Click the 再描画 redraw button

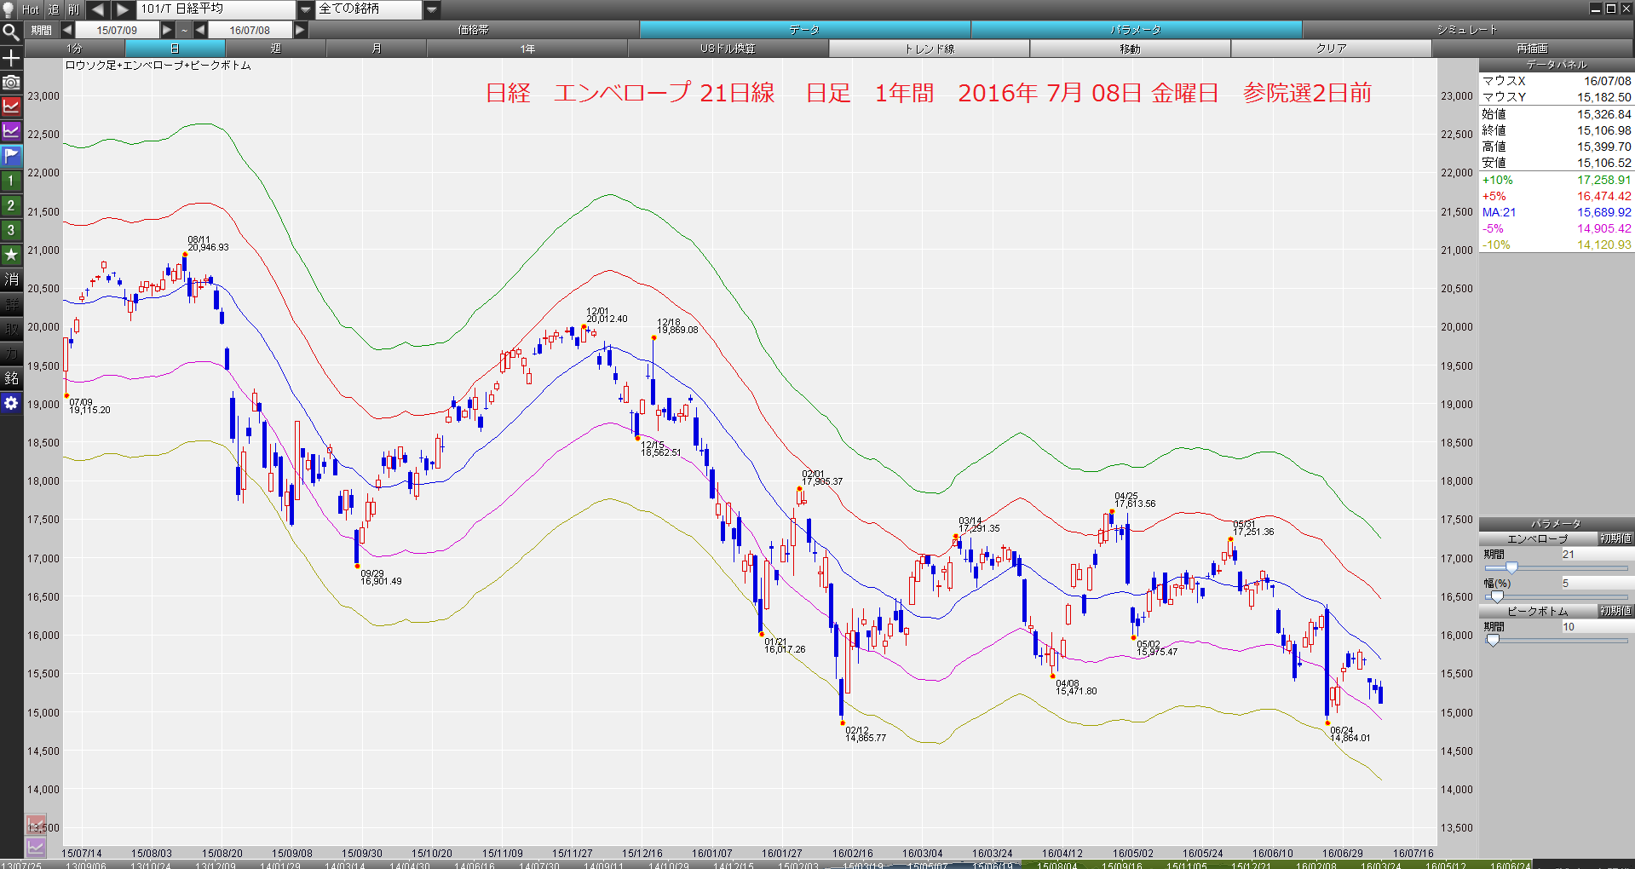coord(1532,49)
